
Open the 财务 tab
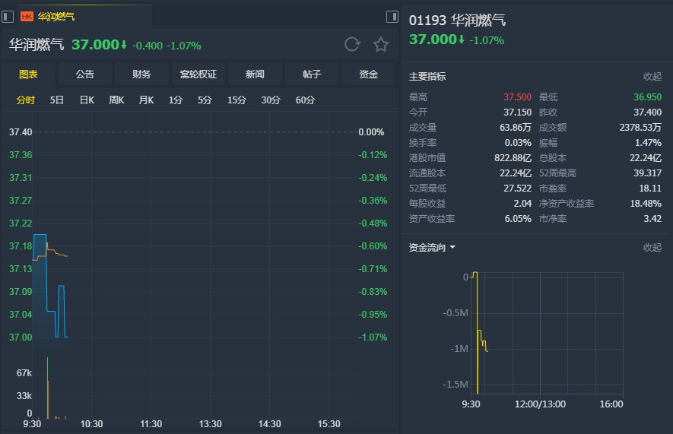click(141, 74)
